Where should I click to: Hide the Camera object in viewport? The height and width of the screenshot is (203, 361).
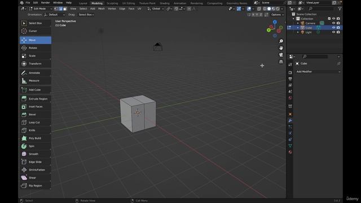tap(333, 23)
